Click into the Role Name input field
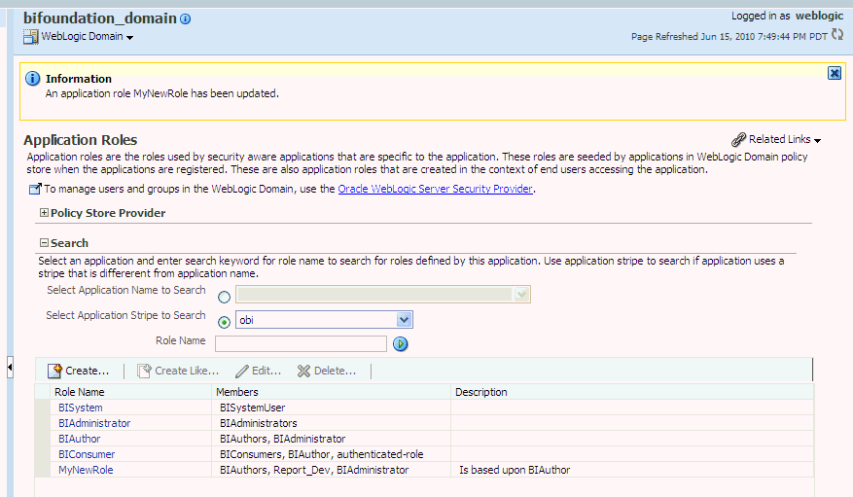 point(301,343)
